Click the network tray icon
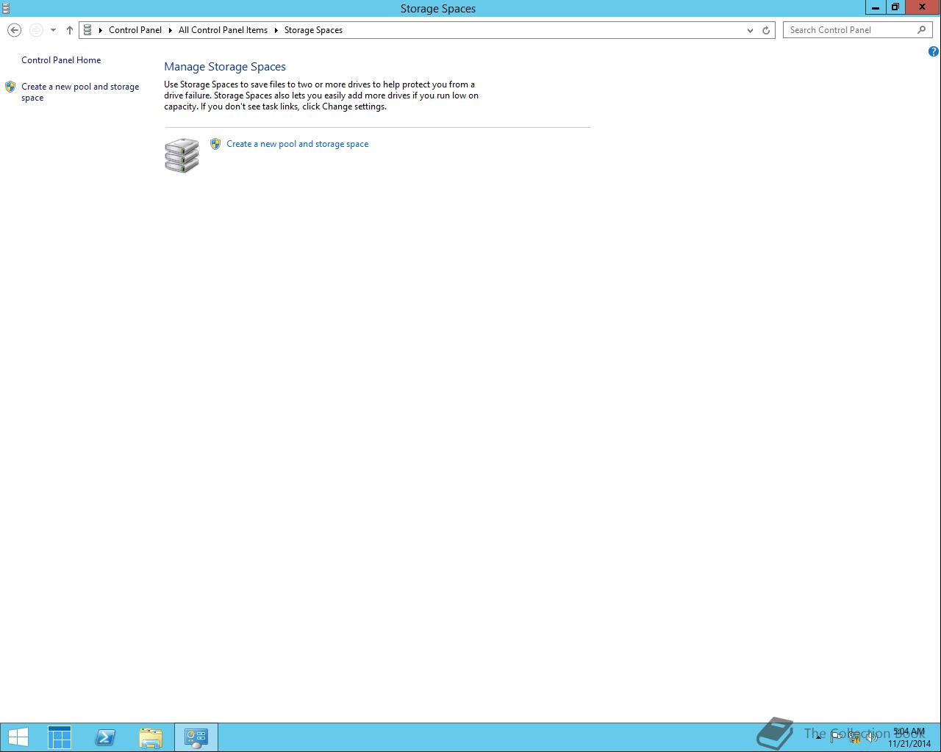 point(854,737)
